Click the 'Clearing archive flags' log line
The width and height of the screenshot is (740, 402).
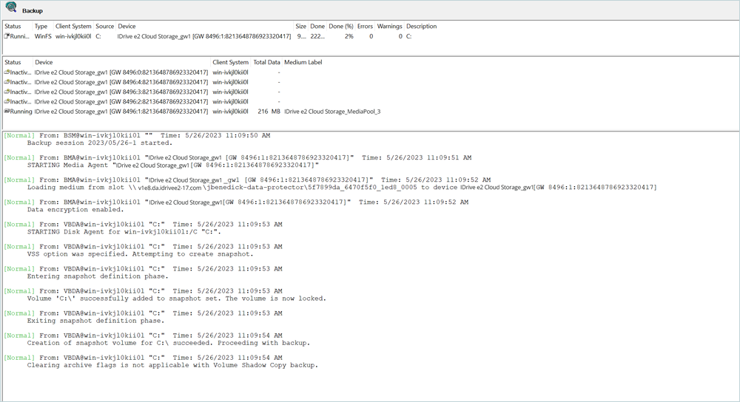172,365
